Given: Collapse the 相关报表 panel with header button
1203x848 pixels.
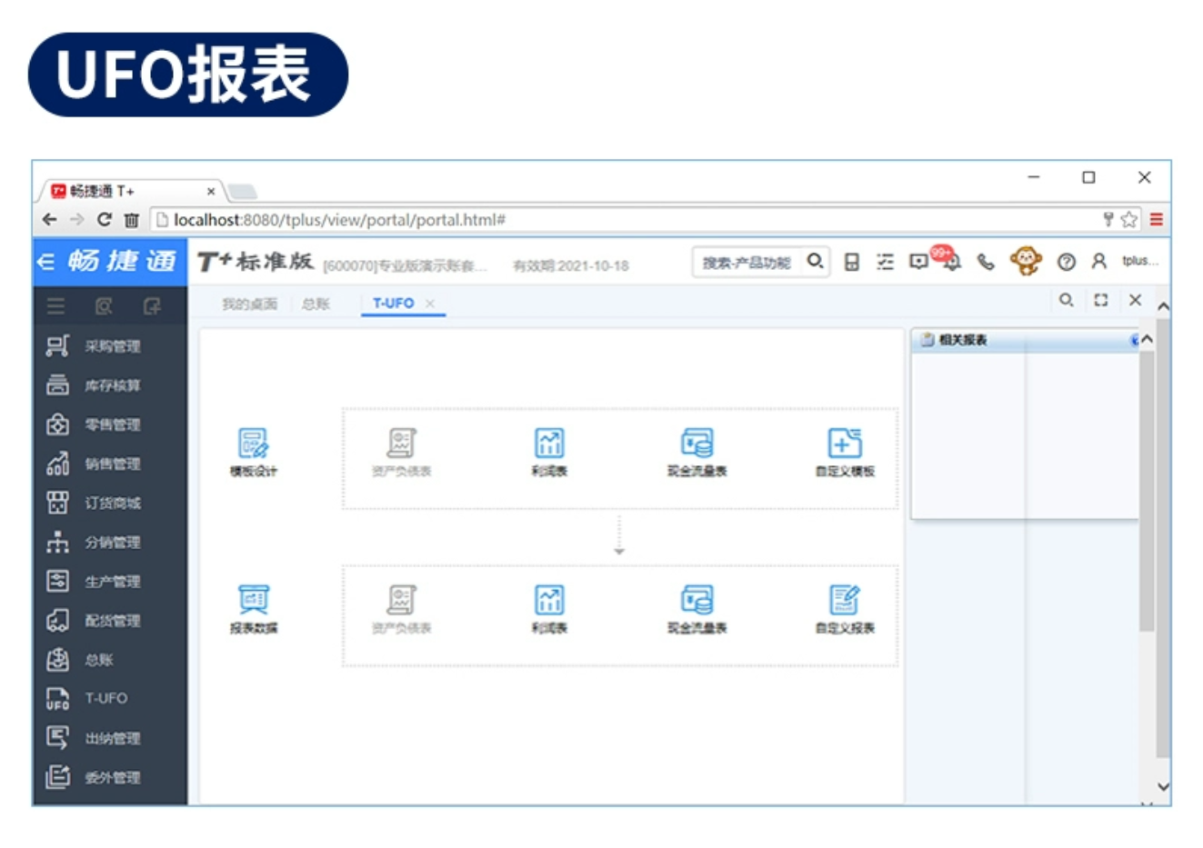Looking at the screenshot, I should click(x=1134, y=340).
